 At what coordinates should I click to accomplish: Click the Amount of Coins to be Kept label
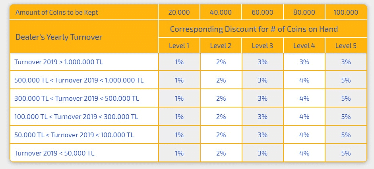(57, 12)
